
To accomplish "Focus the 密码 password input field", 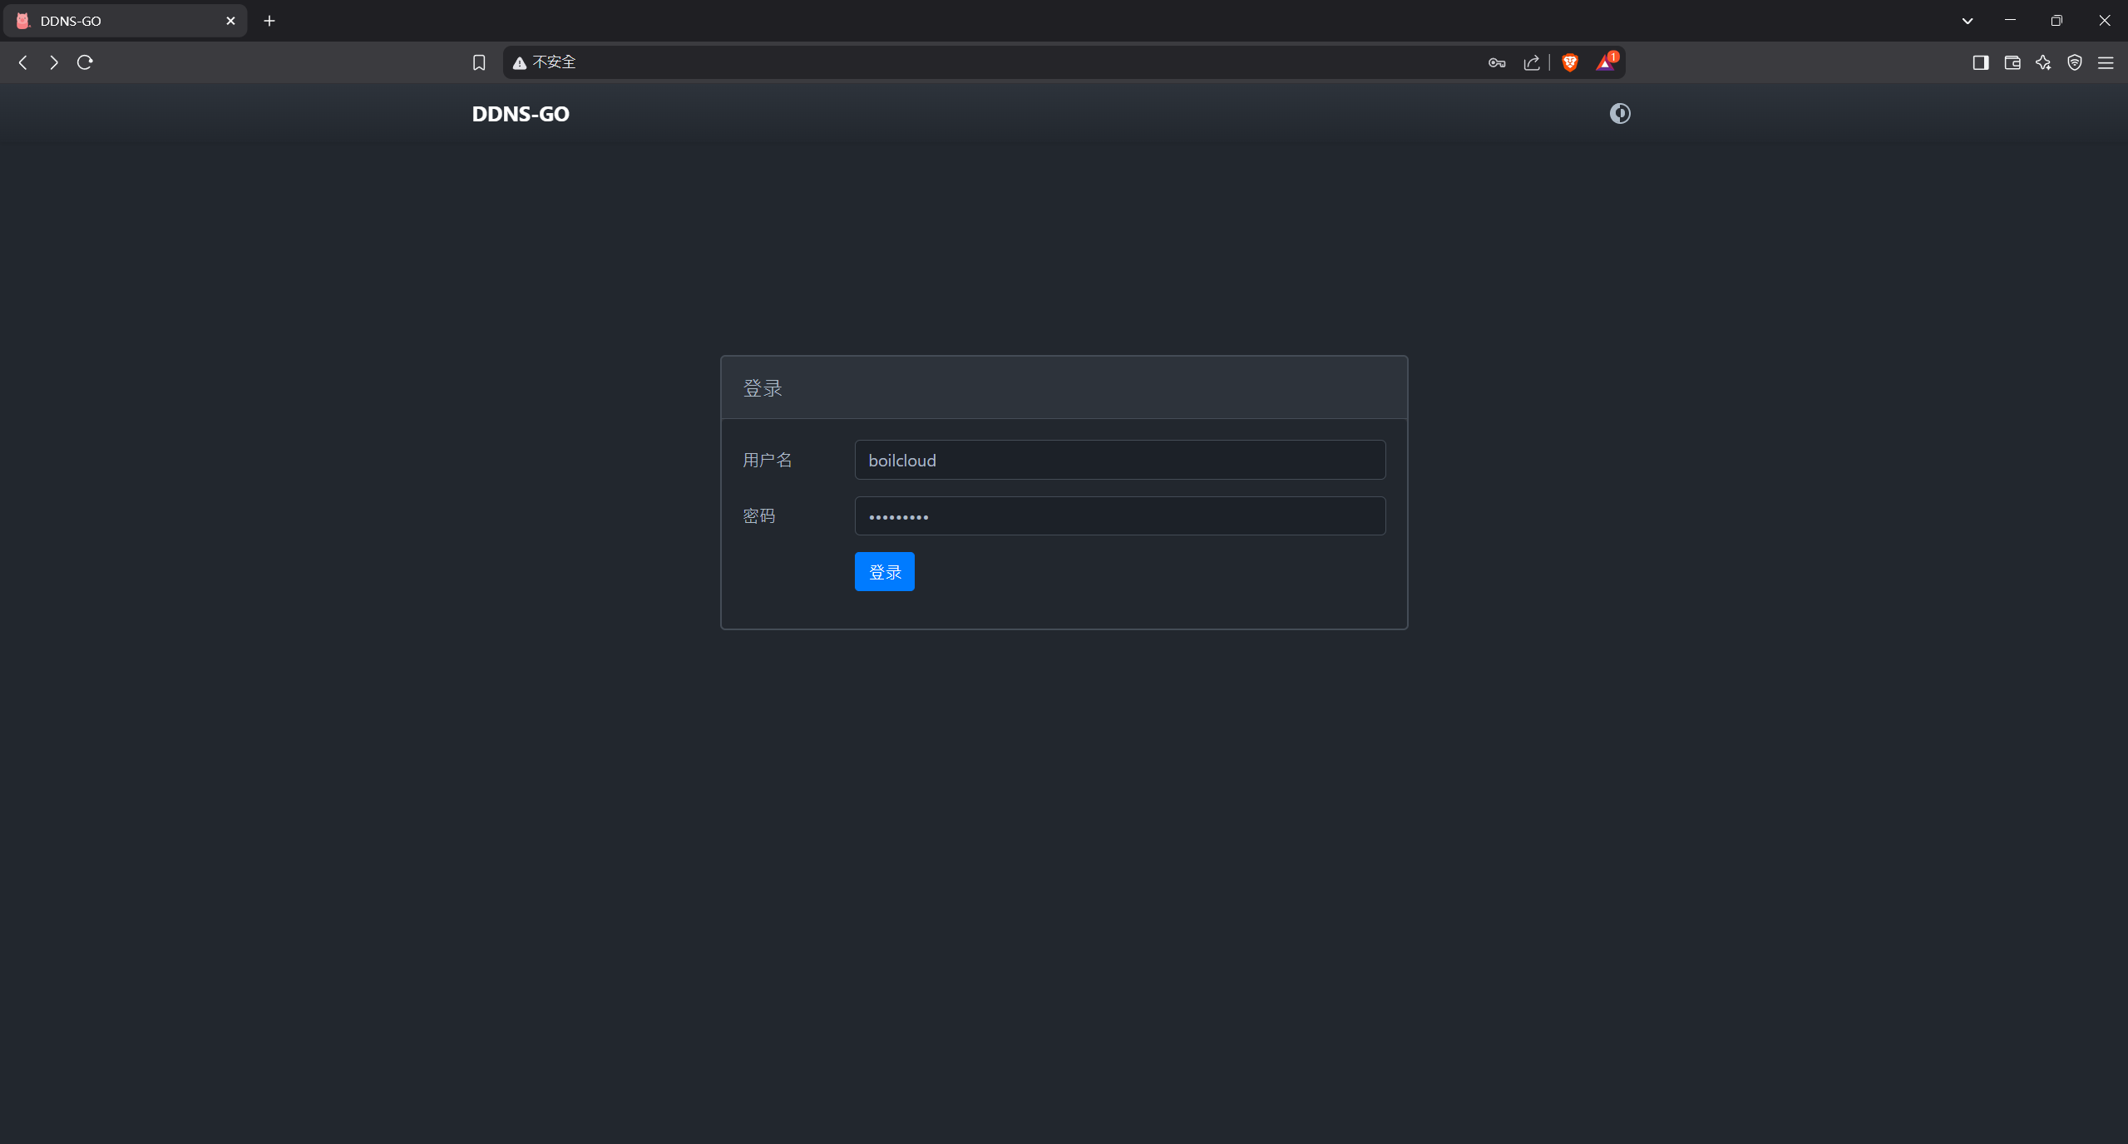I will point(1119,516).
